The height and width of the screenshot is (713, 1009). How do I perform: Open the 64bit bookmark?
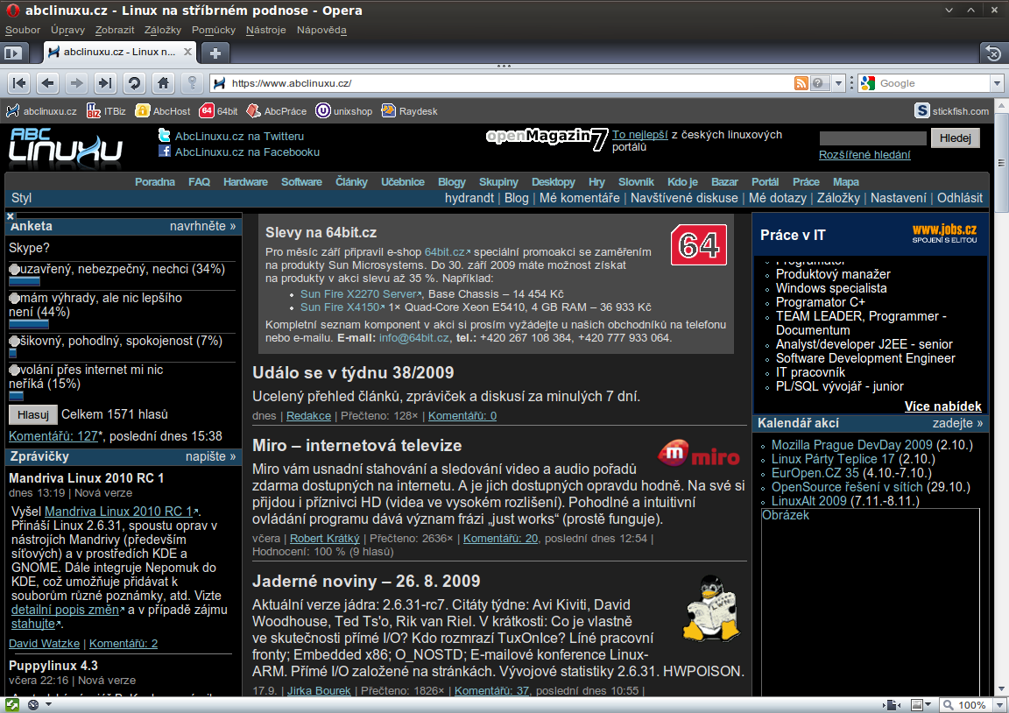pyautogui.click(x=219, y=111)
